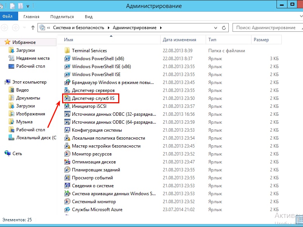The width and height of the screenshot is (303, 227).
Task: Sort by Дата изменения column header
Action: [x=183, y=40]
